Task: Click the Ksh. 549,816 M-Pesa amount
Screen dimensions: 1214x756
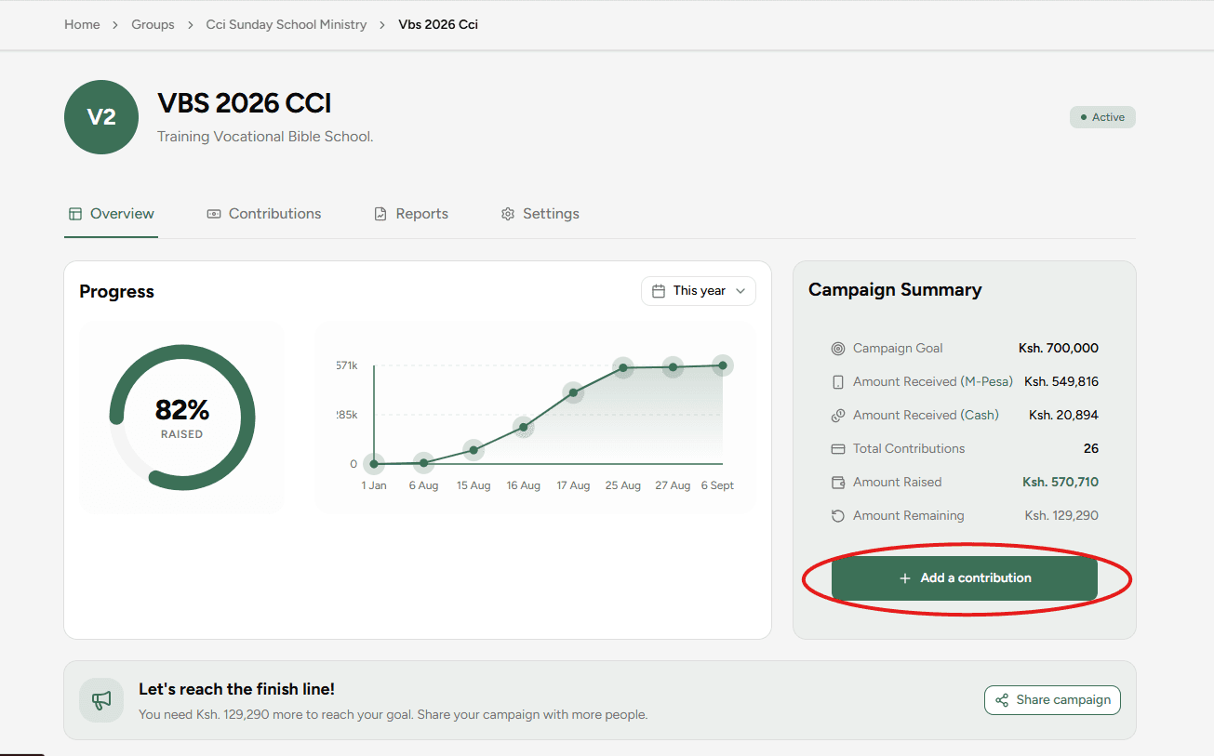Action: tap(1061, 382)
